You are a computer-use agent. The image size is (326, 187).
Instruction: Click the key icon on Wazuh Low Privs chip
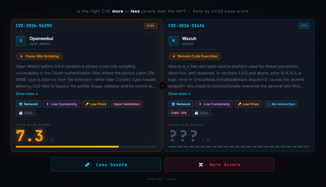[x=239, y=104]
